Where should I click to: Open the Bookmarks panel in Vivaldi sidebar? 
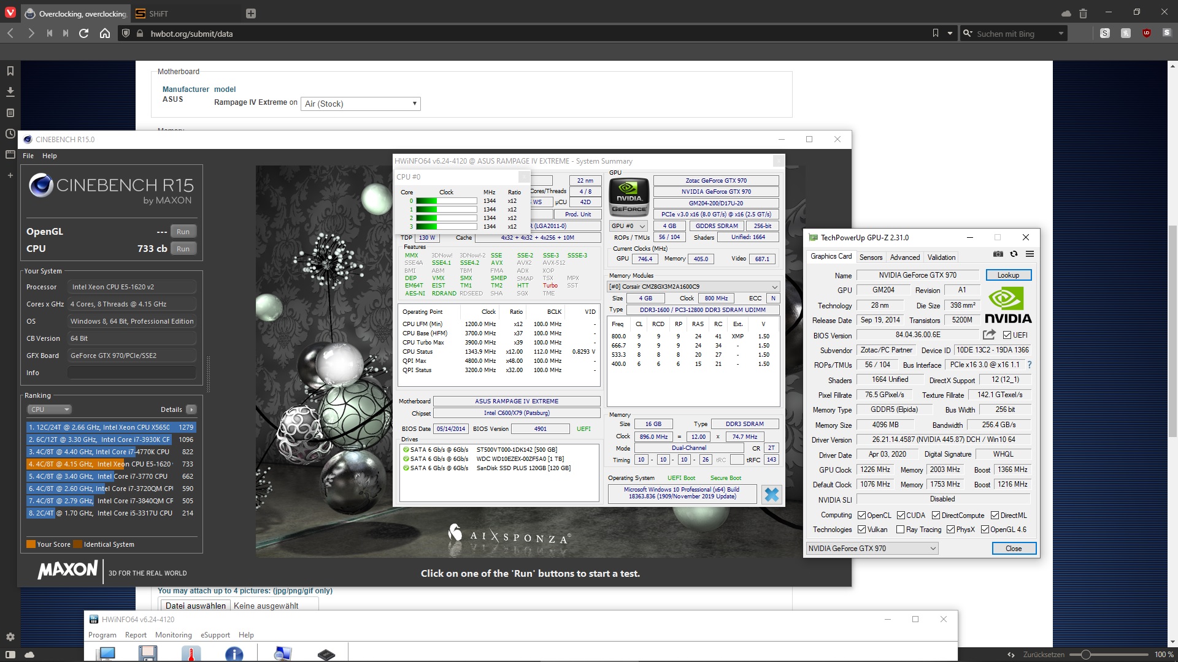(10, 71)
